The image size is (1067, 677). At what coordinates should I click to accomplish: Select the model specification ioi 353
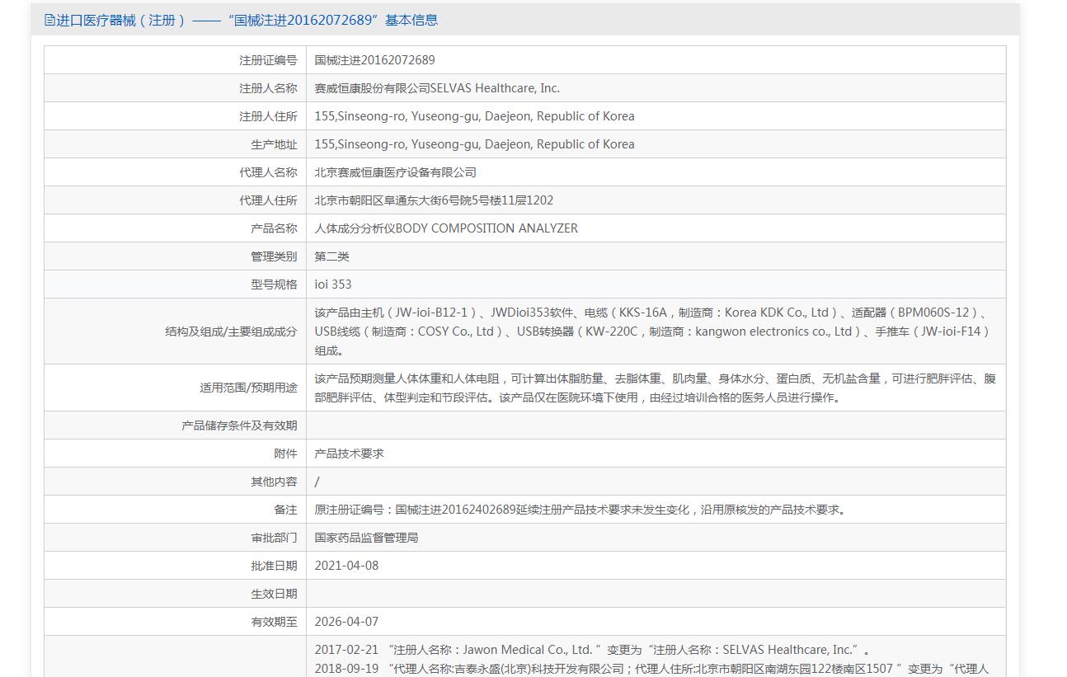pos(333,284)
